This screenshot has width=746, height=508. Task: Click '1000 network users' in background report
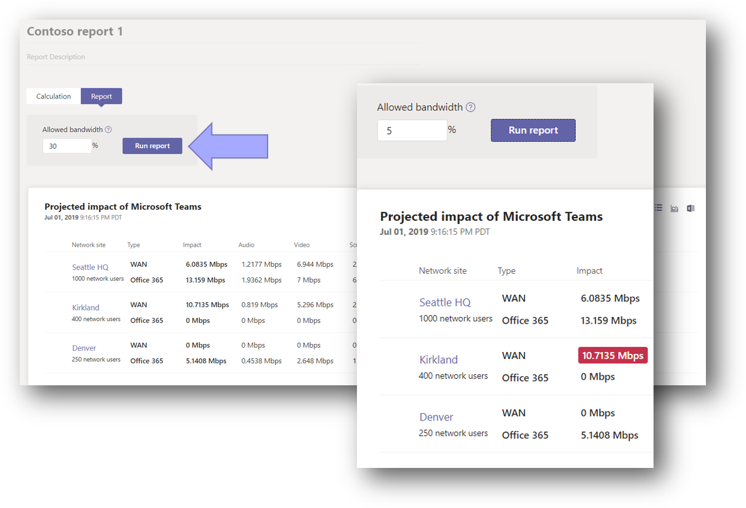coord(98,279)
